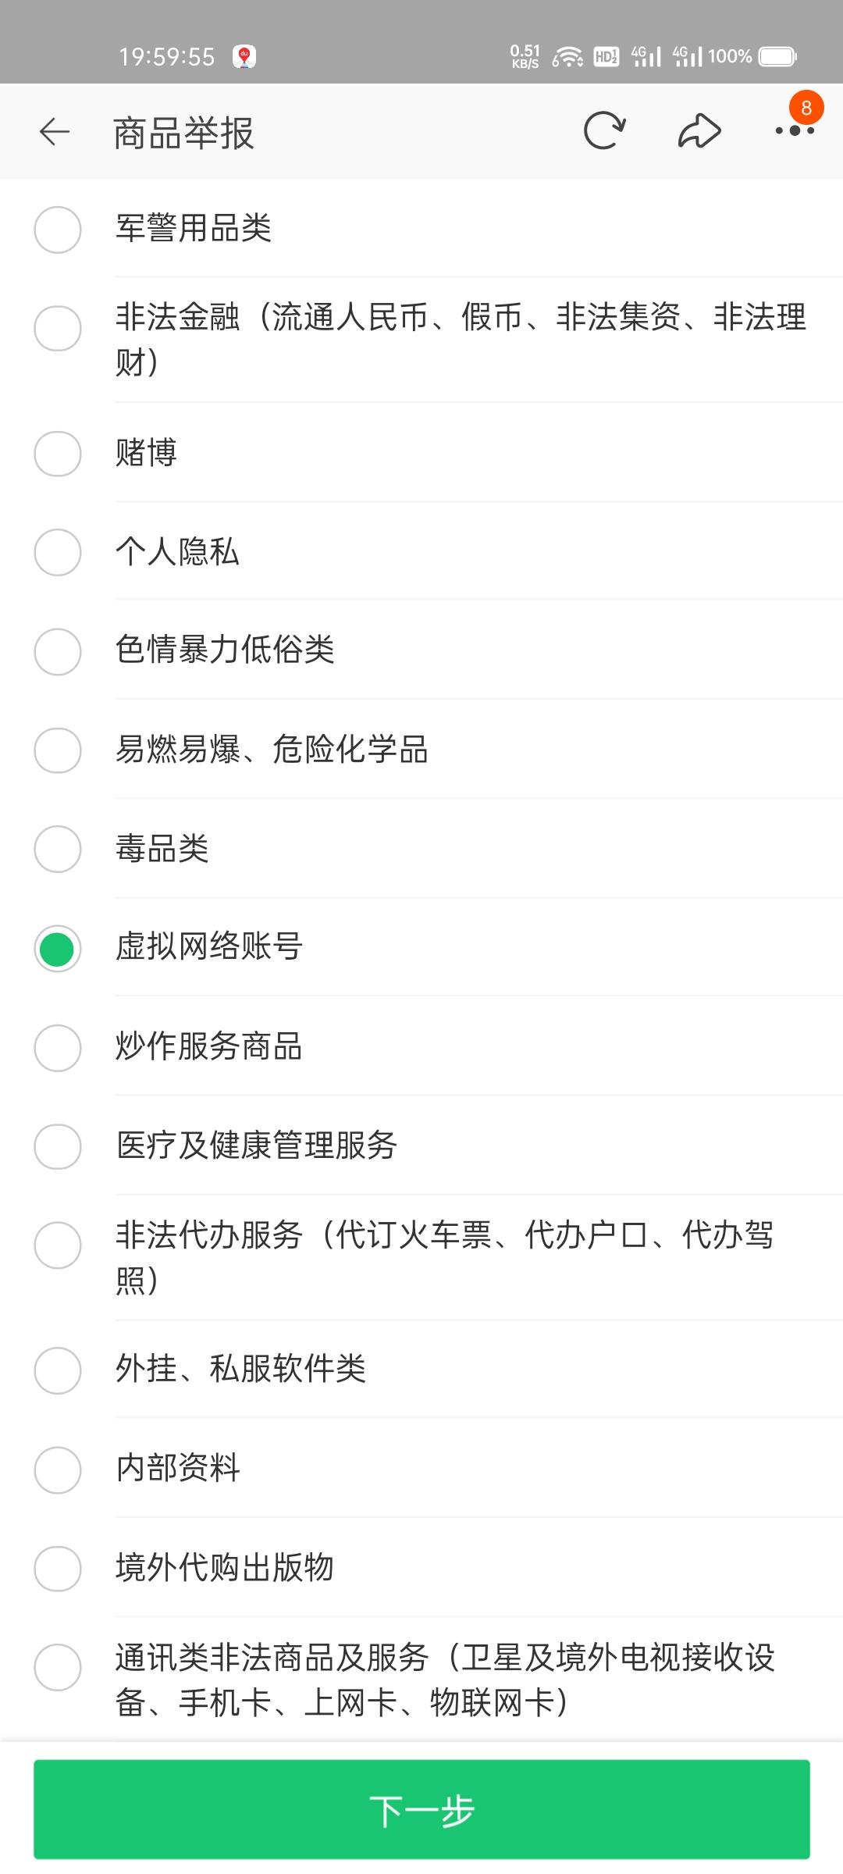843x1874 pixels.
Task: Select 色情暴力低俗类 radio option
Action: point(58,651)
